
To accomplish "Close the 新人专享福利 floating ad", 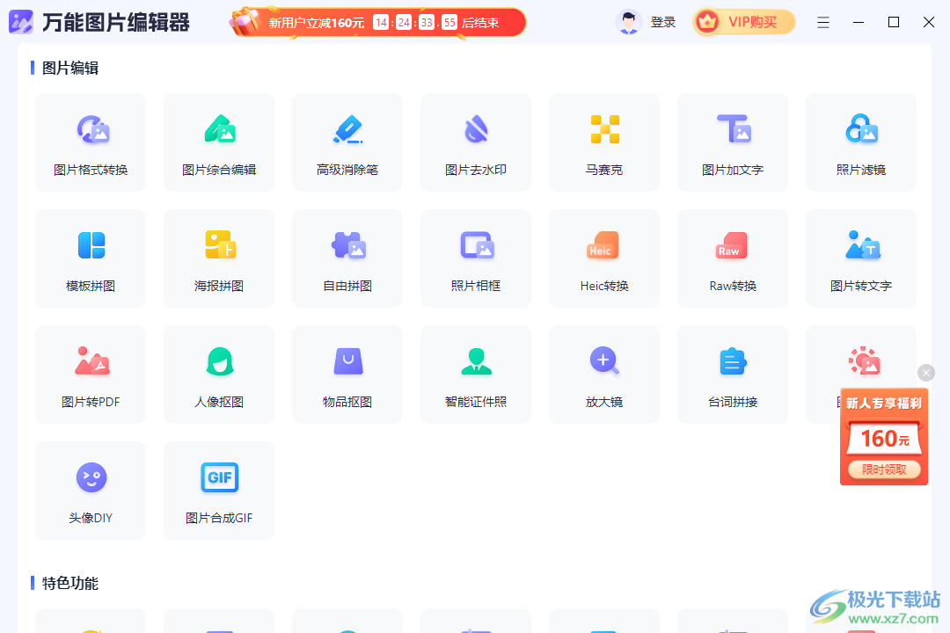I will [x=925, y=373].
